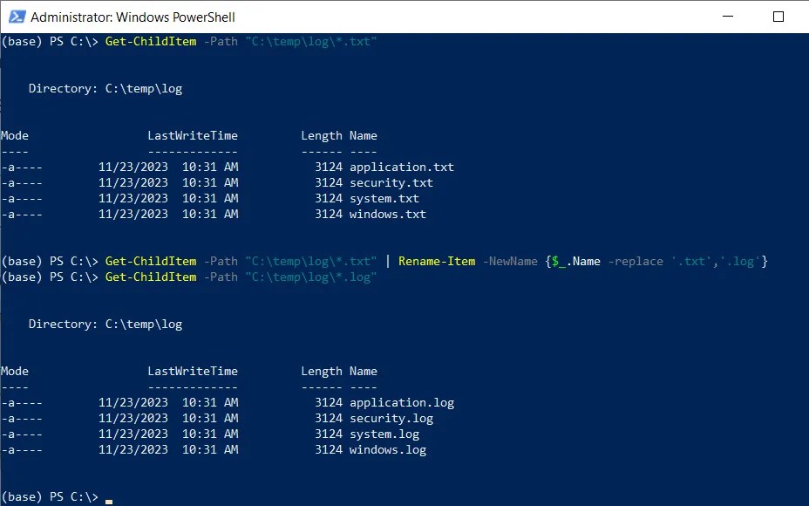Click the PowerShell icon in the title bar
This screenshot has width=809, height=506.
coord(17,17)
